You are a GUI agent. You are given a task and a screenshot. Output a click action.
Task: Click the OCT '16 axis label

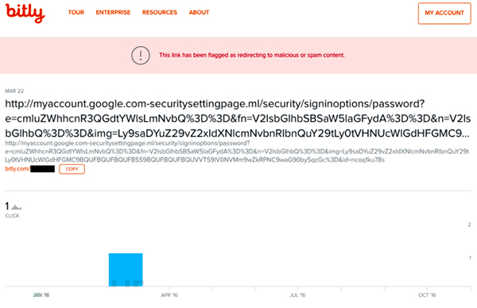pyautogui.click(x=427, y=295)
